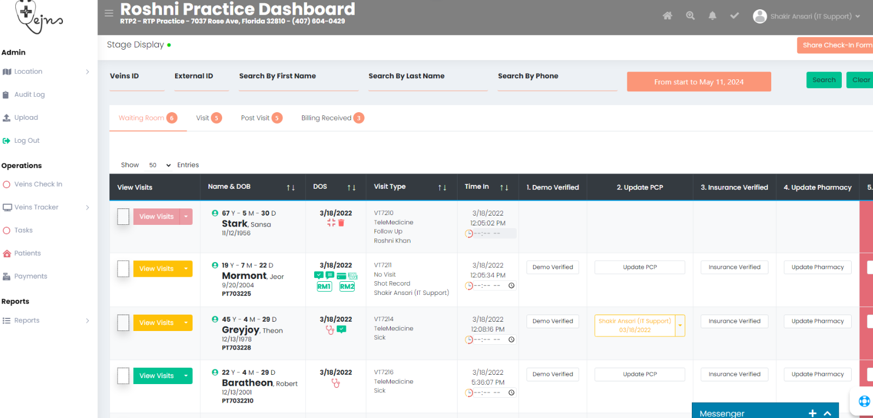Click the Clear button
The image size is (873, 418).
coord(860,80)
